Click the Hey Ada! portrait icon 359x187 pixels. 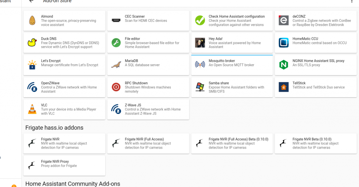200,43
